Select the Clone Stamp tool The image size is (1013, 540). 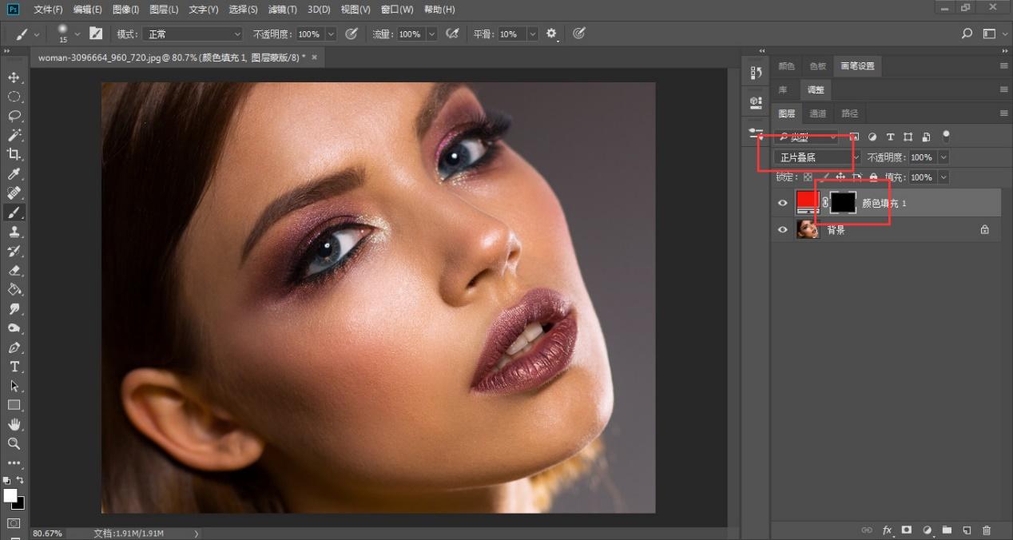(14, 232)
